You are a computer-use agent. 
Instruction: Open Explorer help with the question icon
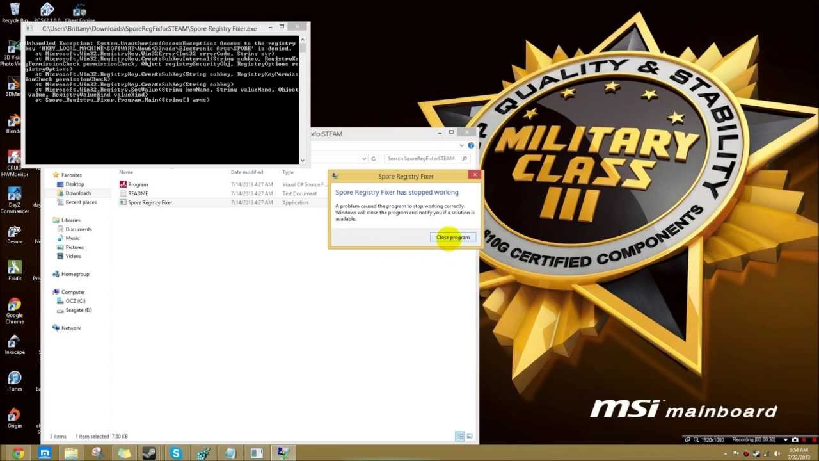(x=471, y=146)
